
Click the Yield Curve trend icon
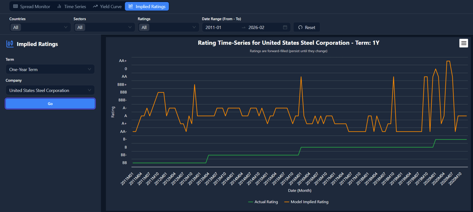tap(95, 6)
